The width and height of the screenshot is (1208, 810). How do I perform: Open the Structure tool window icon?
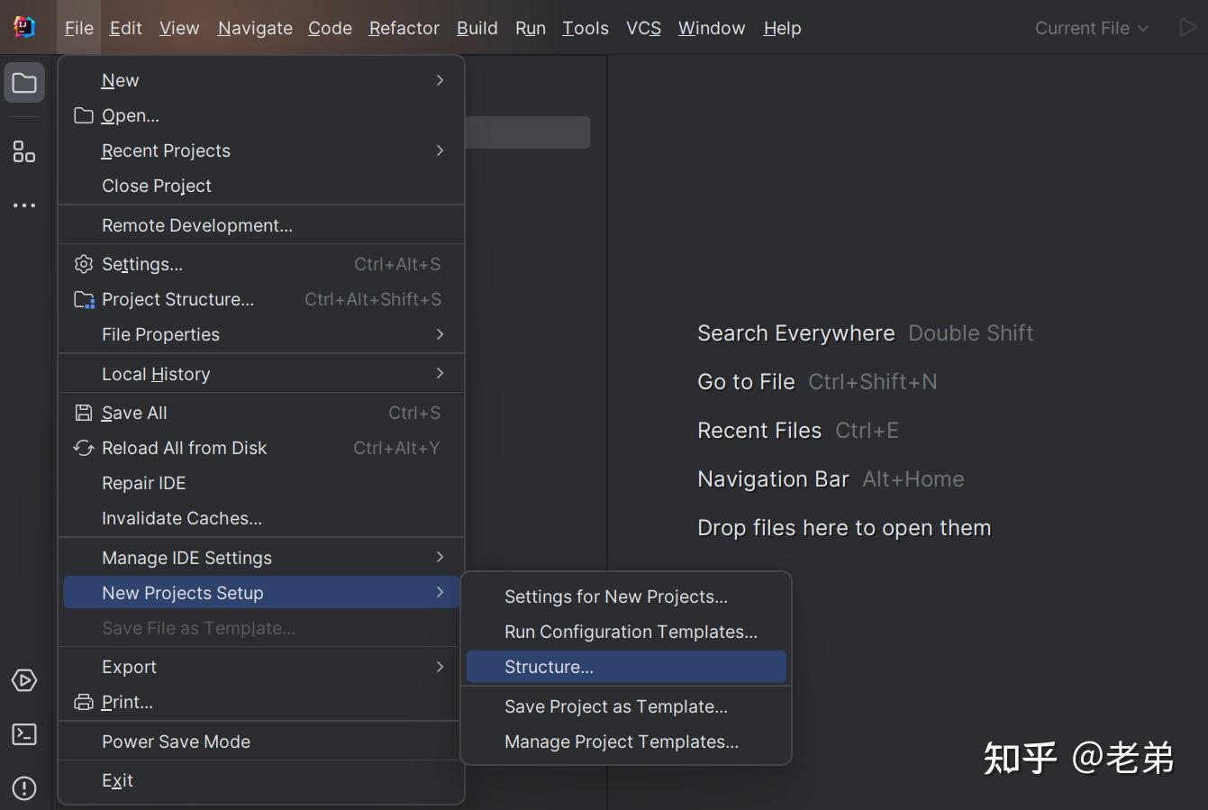[x=24, y=151]
